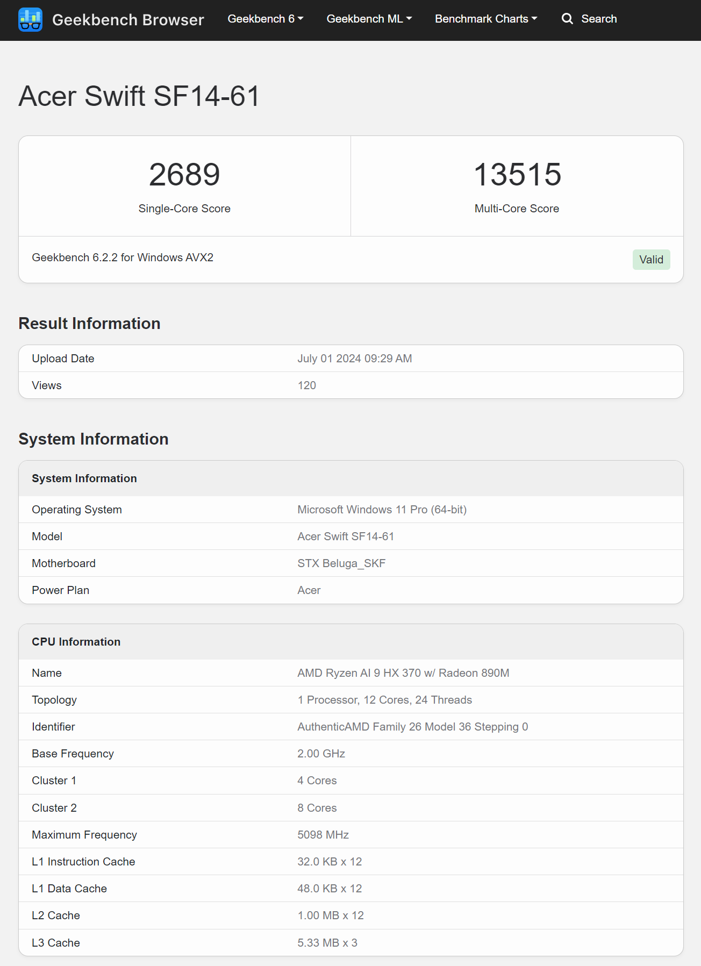Viewport: 701px width, 966px height.
Task: Click the System Information table header
Action: (84, 478)
